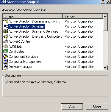Add the selected snap-in with the Add button
The width and height of the screenshot is (111, 112).
coord(72,107)
